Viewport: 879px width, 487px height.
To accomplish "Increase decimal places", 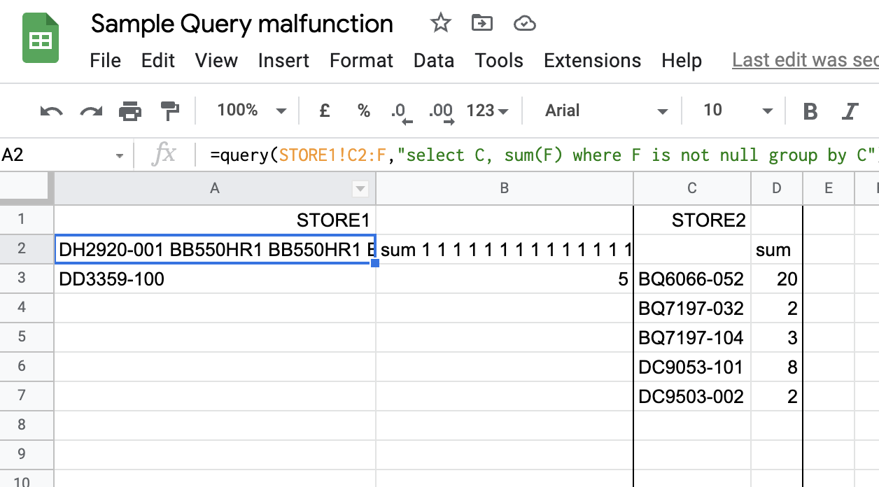I will (442, 112).
